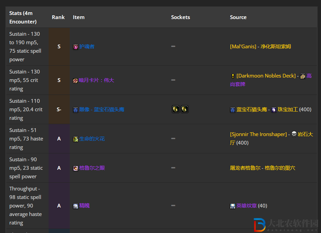This screenshot has height=233, width=321.
Task: Click the A rank cell for 精魄
Action: tap(59, 205)
